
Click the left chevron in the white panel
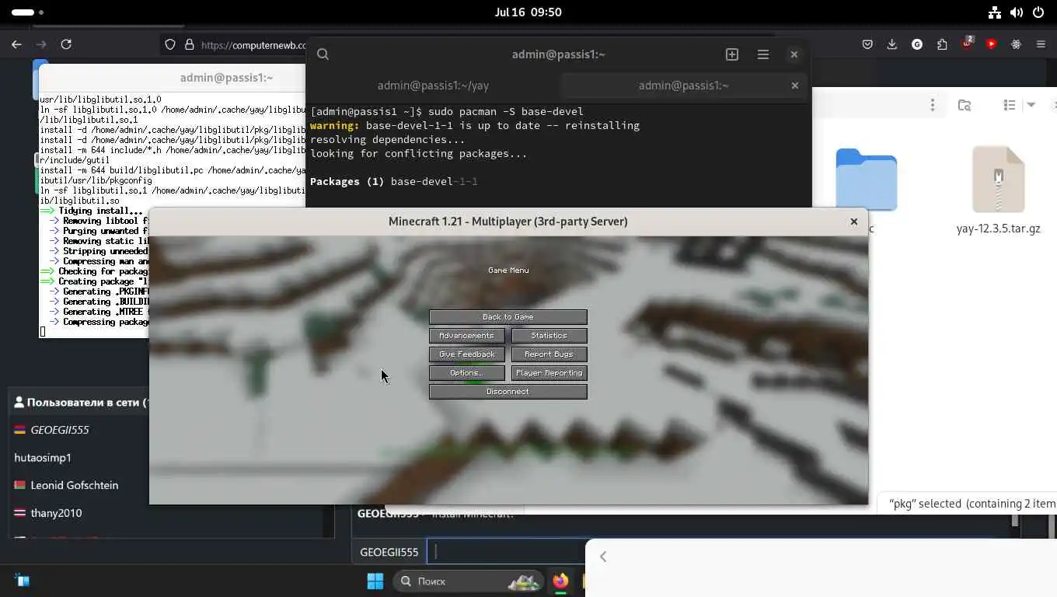click(603, 557)
